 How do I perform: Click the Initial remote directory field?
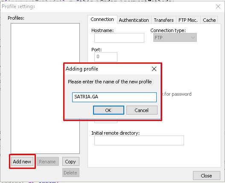[139, 140]
